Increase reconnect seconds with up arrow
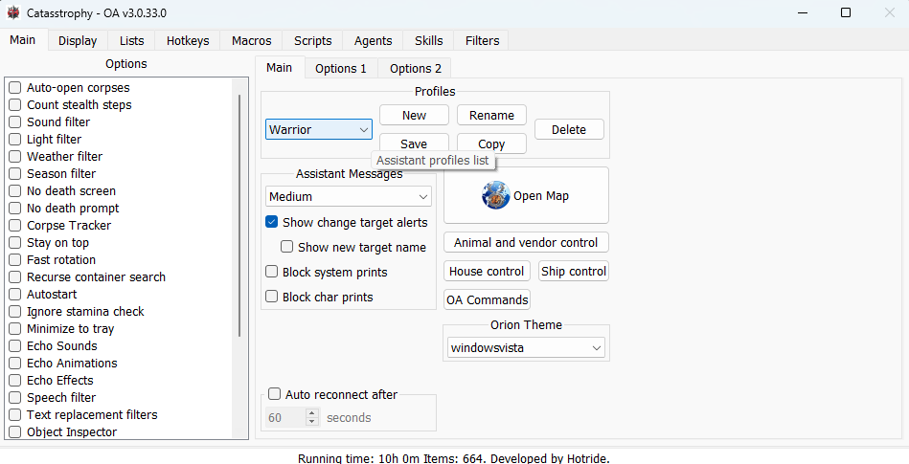Image resolution: width=909 pixels, height=464 pixels. point(312,413)
